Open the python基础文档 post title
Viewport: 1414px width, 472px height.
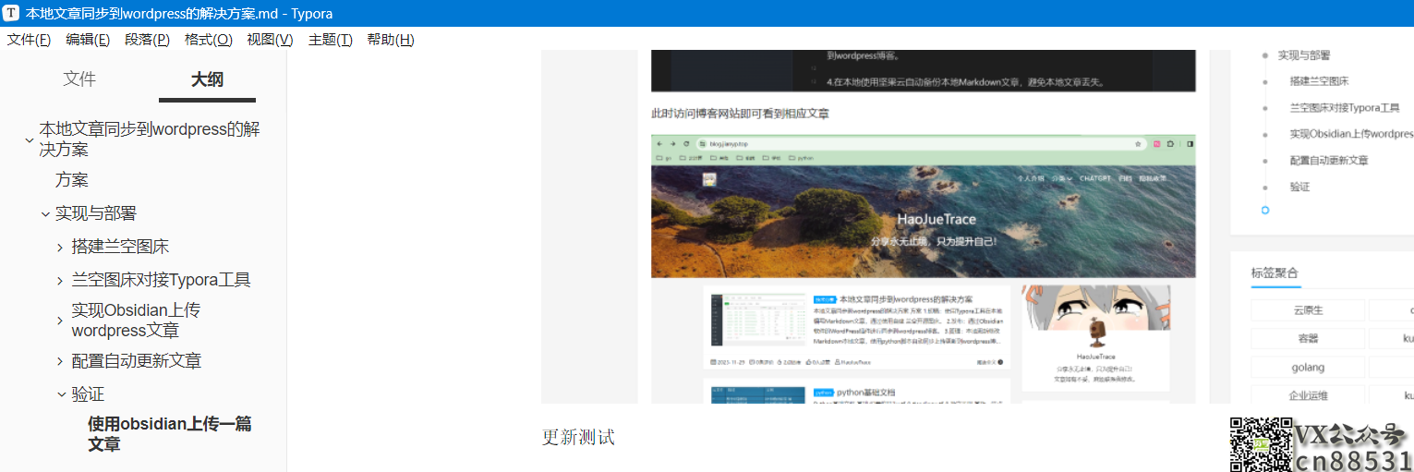(866, 393)
